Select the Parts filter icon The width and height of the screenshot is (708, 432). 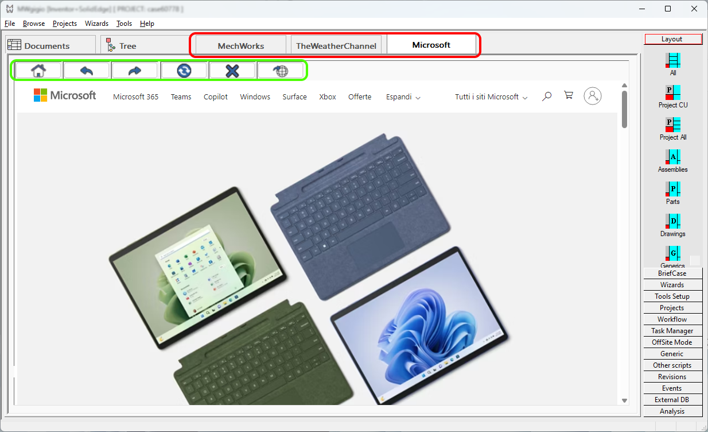coord(673,189)
